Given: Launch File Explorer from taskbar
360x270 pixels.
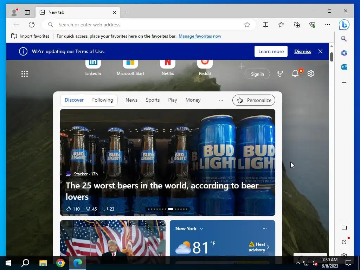Looking at the screenshot, I should coord(43,263).
